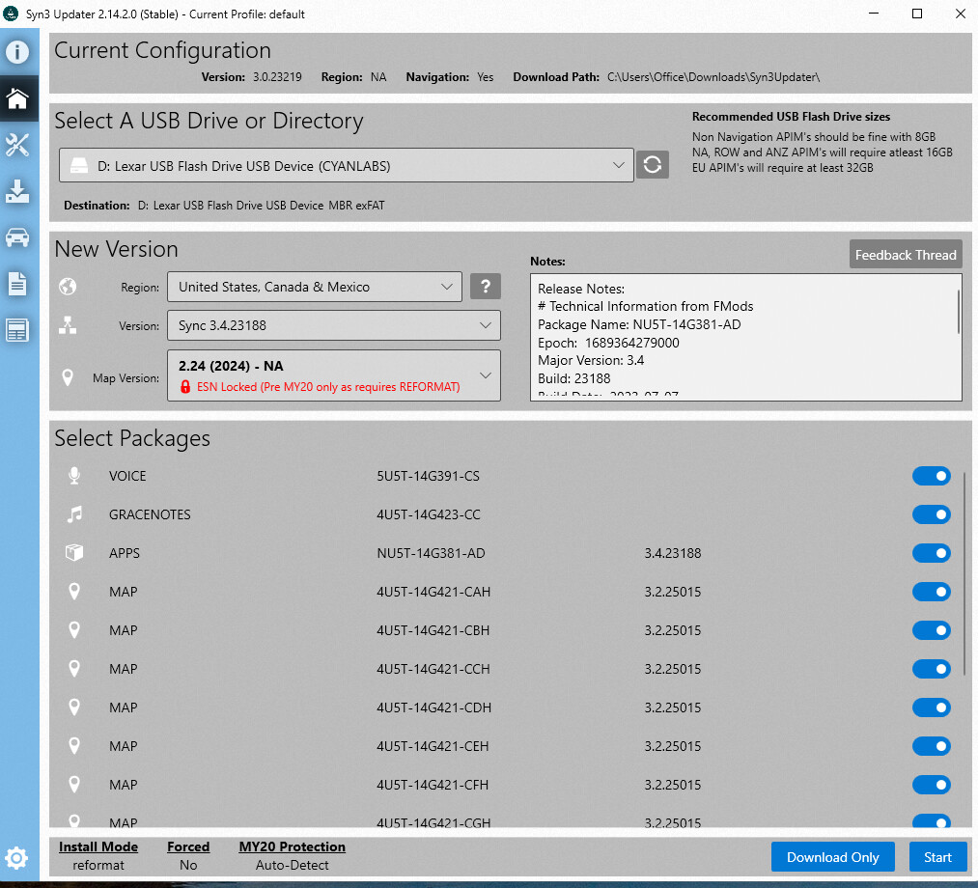Open the logs list sidebar icon
The height and width of the screenshot is (888, 978).
(18, 330)
